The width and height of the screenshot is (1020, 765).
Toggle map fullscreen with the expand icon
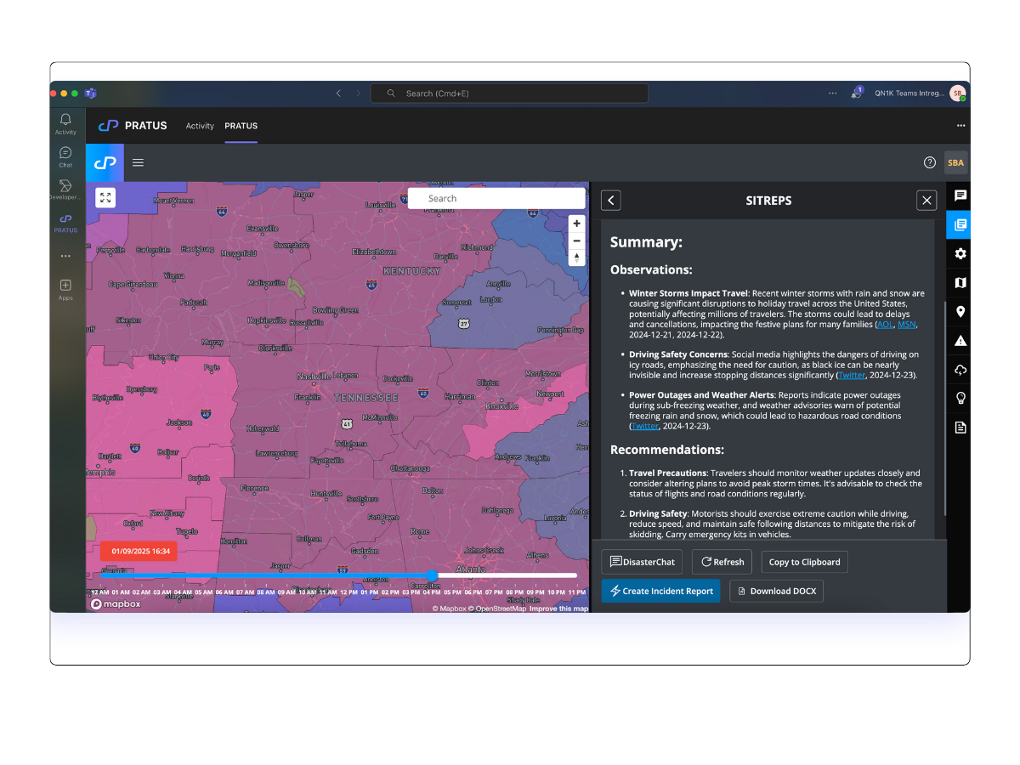tap(105, 198)
